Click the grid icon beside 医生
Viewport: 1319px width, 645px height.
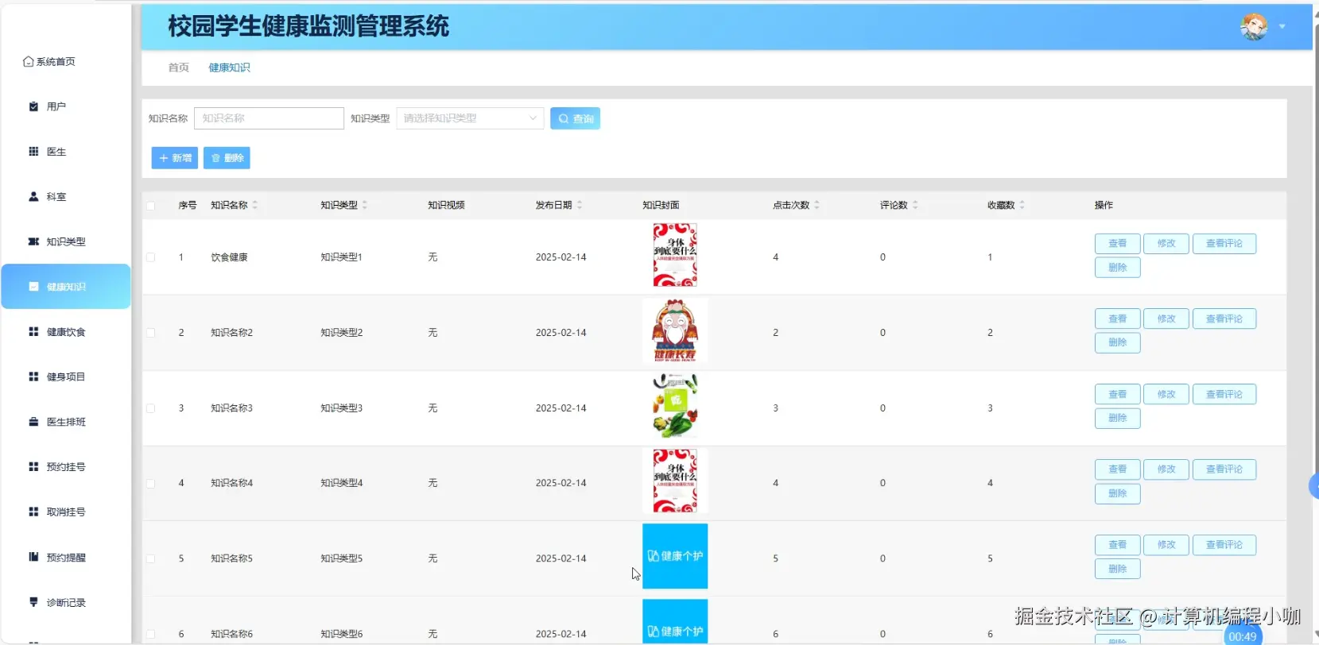[x=33, y=151]
